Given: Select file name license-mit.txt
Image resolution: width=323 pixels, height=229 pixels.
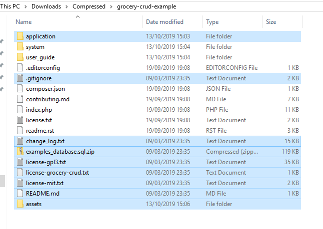Looking at the screenshot, I should pos(44,183).
